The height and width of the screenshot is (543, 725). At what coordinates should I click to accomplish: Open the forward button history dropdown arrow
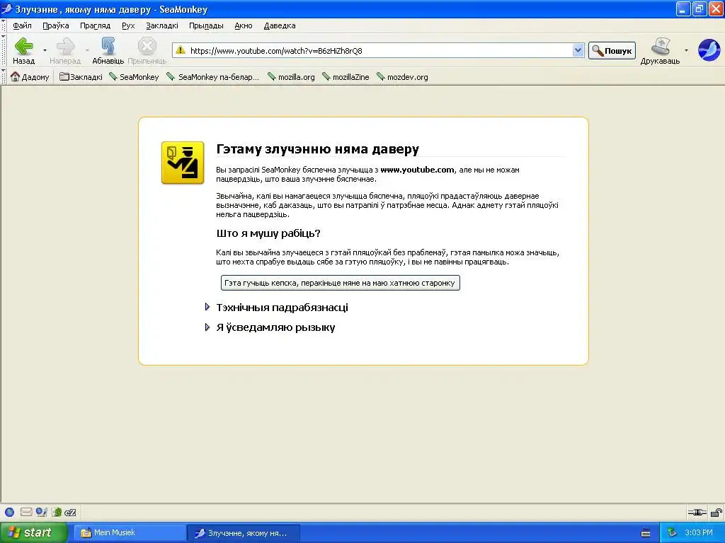[x=87, y=50]
